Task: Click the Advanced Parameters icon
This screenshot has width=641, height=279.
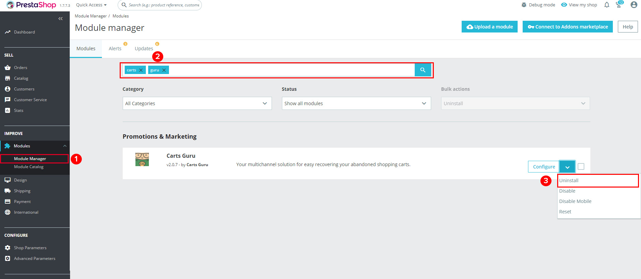Action: click(7, 259)
